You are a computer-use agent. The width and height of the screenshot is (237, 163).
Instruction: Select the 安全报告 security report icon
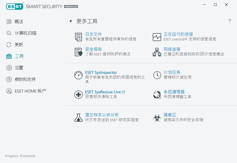78,52
